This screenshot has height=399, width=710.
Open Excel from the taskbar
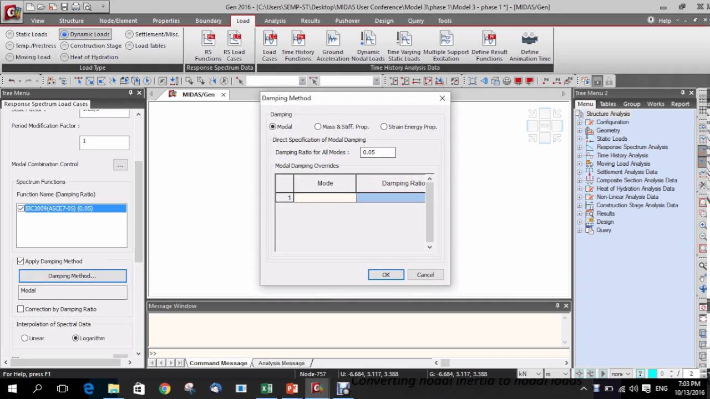click(x=267, y=388)
